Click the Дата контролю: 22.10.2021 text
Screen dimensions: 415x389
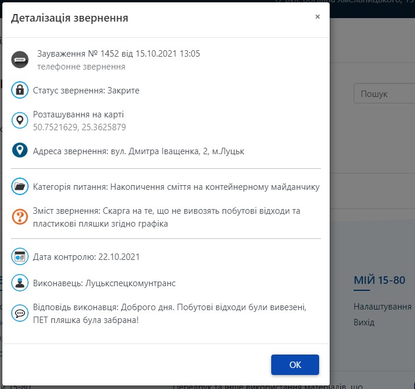[87, 256]
